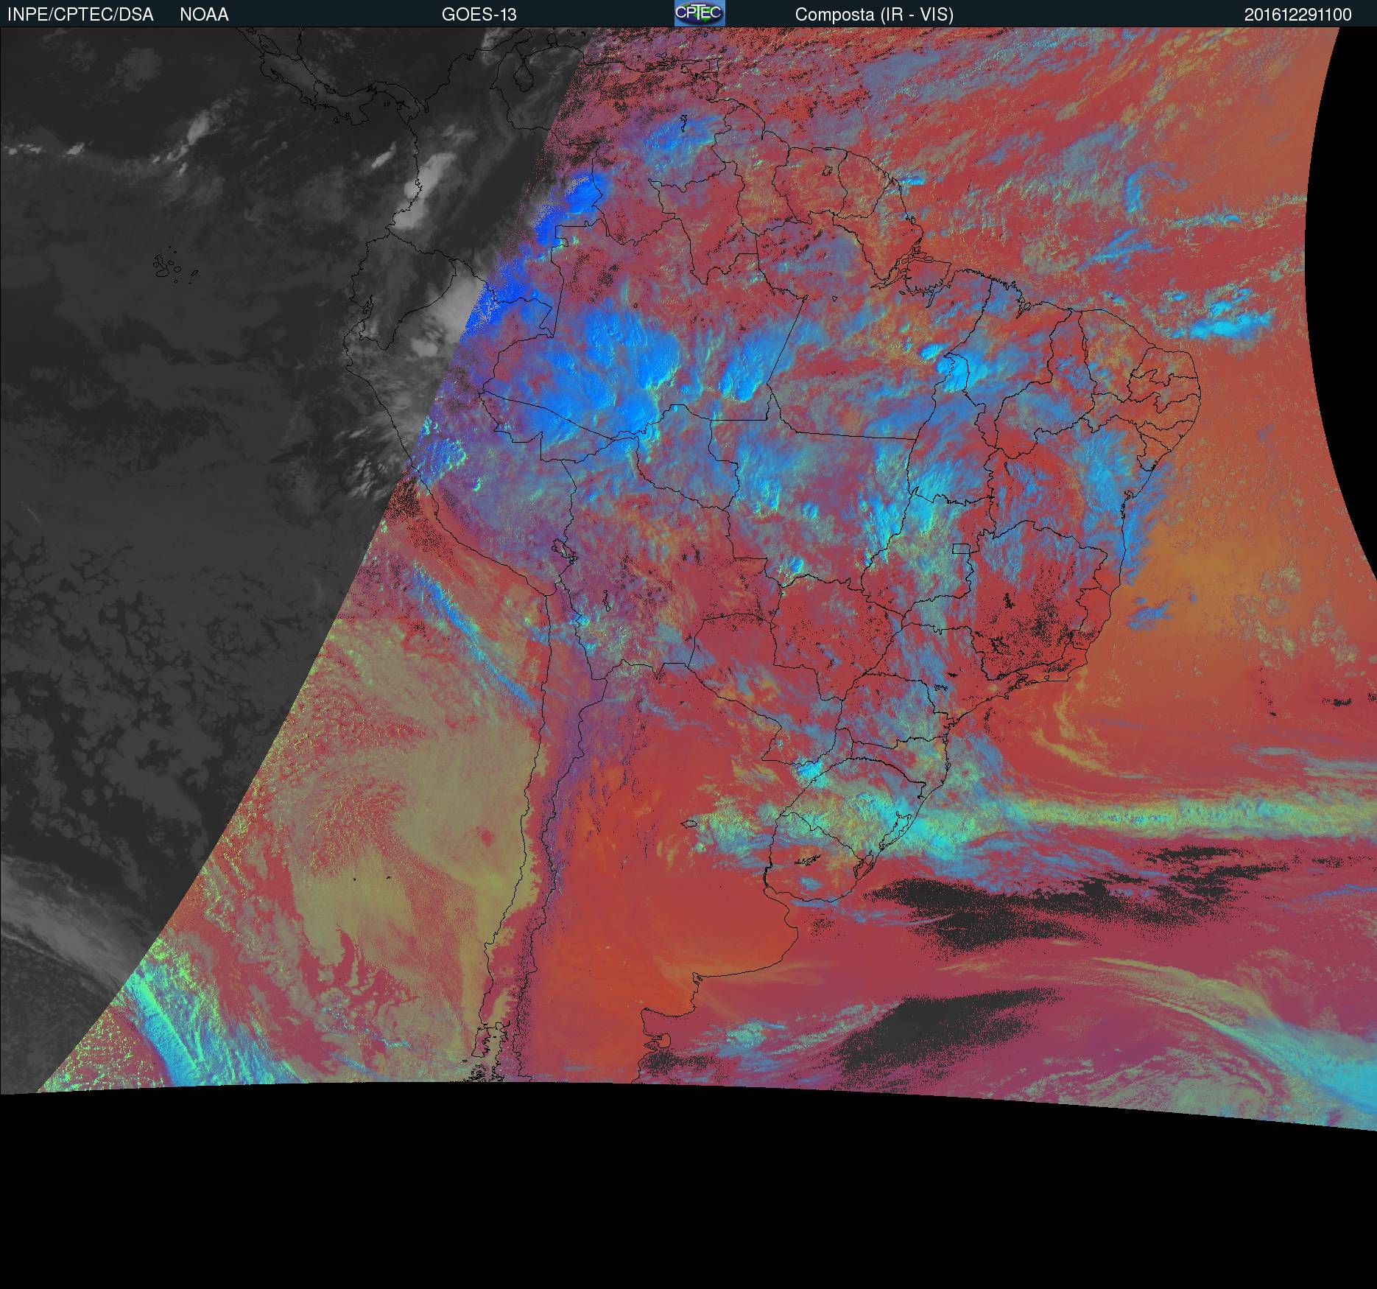Click the Distrito Federal rectangle in Brazil

(961, 547)
